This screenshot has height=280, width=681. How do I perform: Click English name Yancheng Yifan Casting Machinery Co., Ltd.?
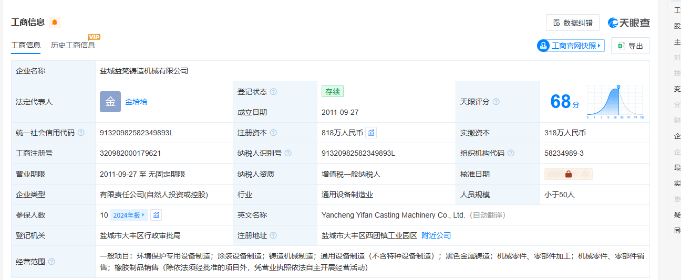394,215
